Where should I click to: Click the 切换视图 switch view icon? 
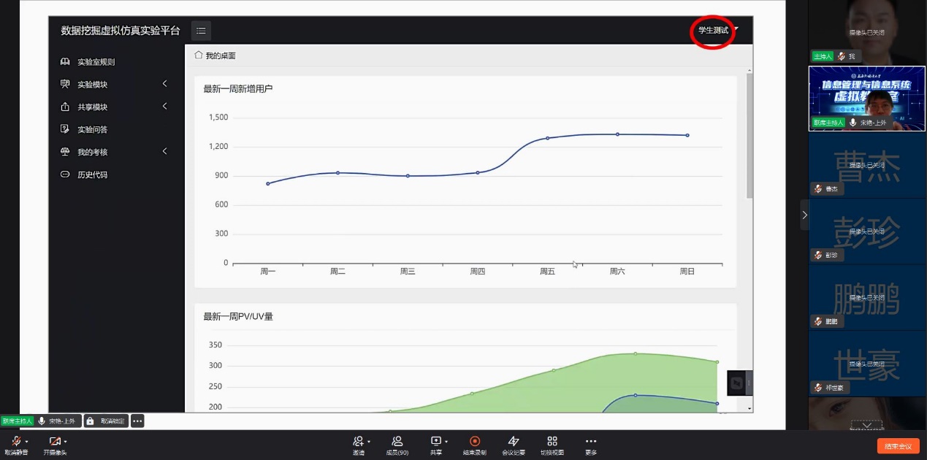pyautogui.click(x=552, y=441)
